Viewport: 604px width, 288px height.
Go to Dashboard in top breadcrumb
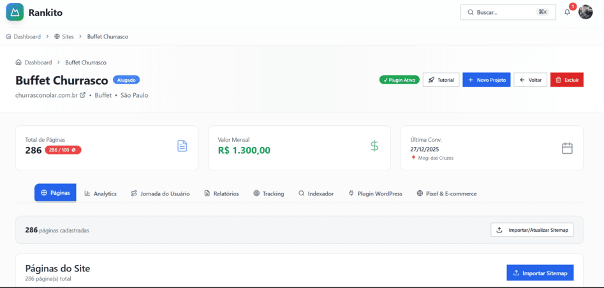point(27,36)
